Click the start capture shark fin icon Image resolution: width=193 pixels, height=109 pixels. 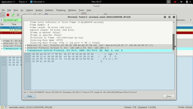pos(3,15)
